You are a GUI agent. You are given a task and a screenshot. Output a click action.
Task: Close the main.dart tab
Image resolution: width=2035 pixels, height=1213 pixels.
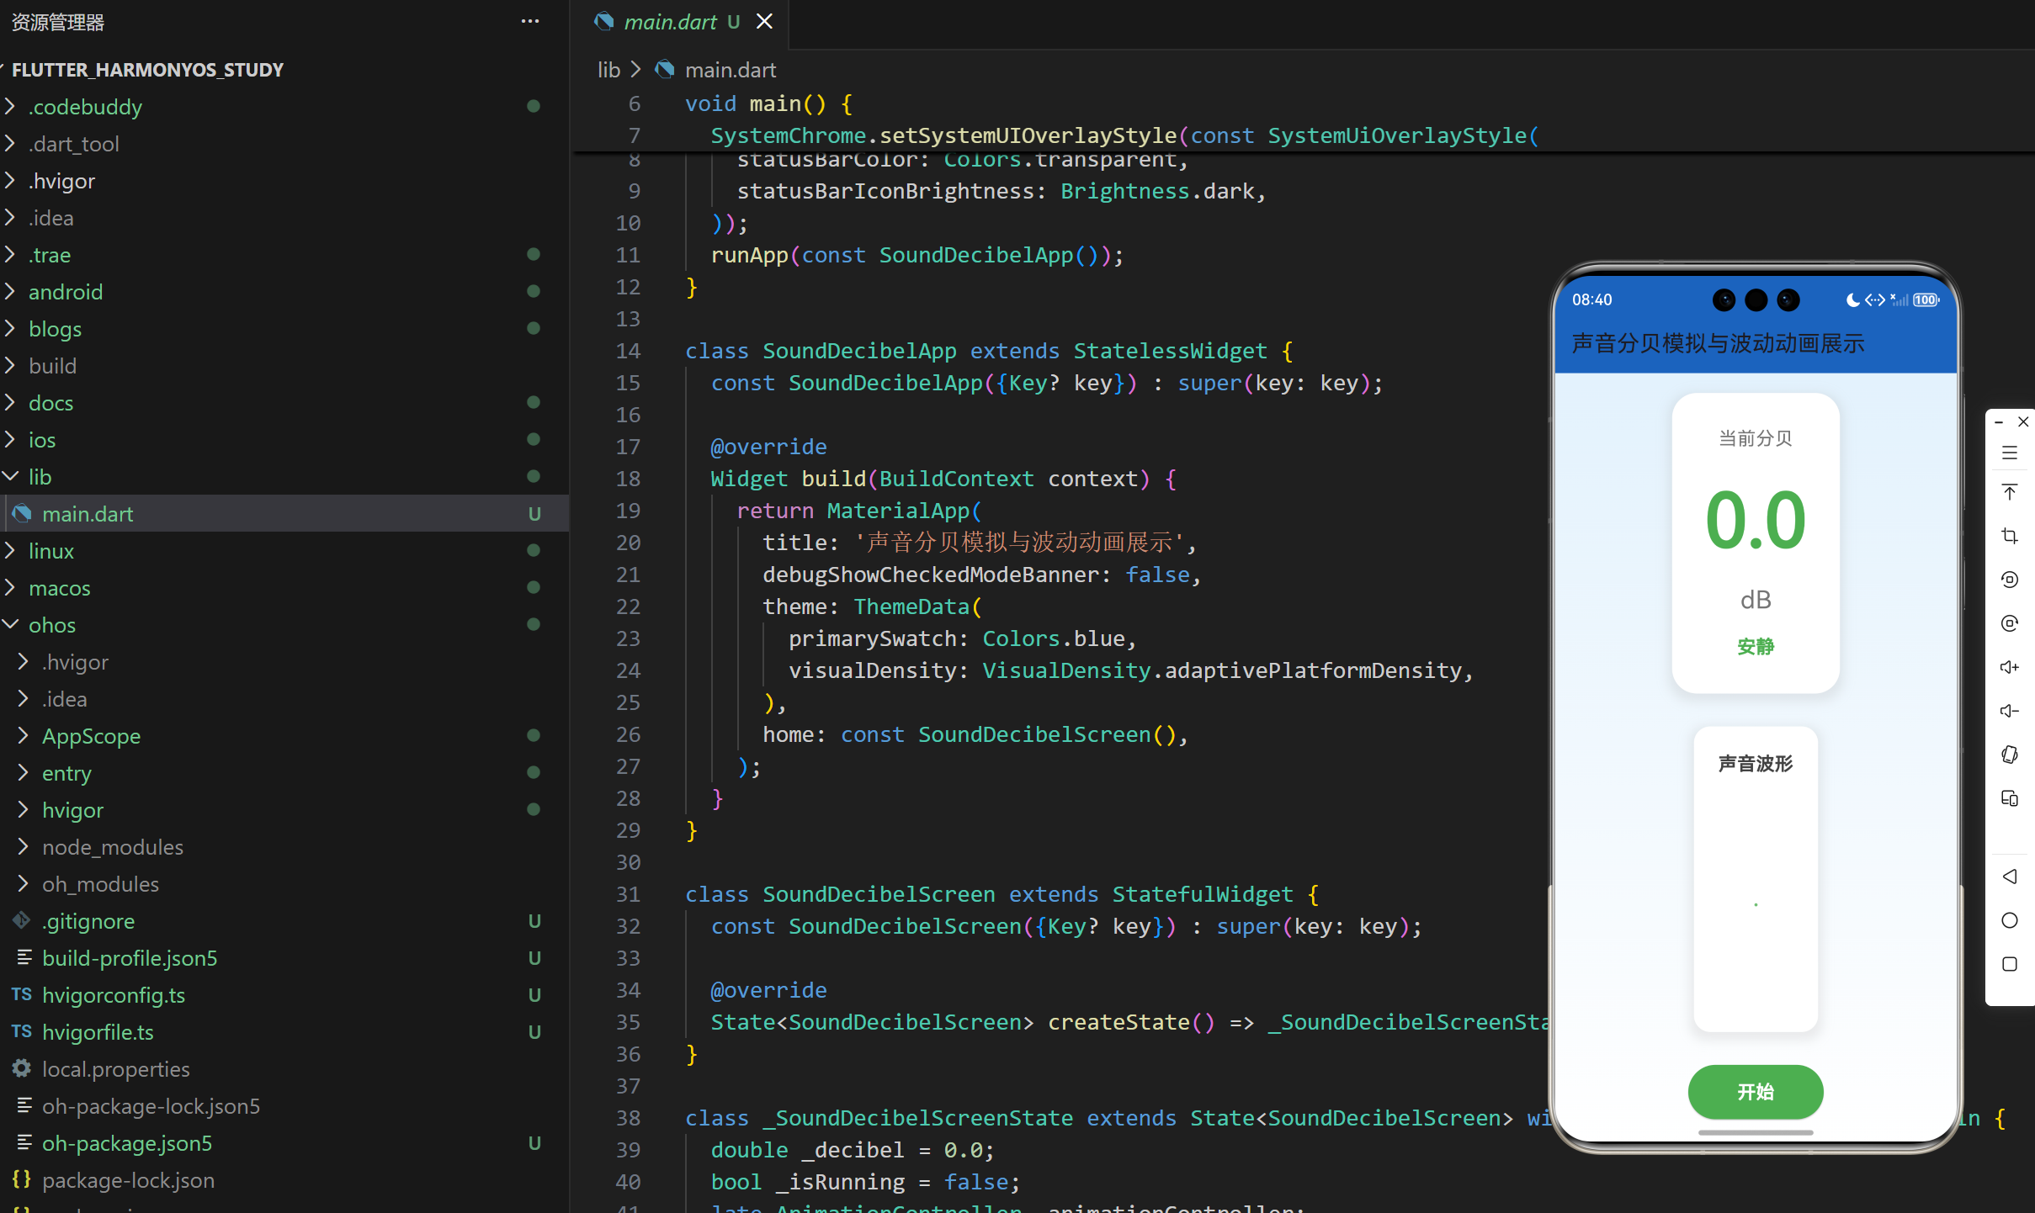pyautogui.click(x=764, y=22)
